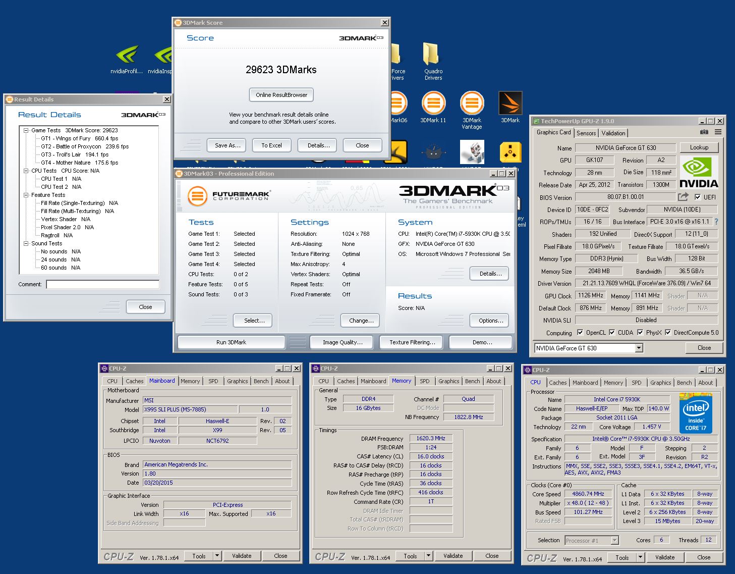Collapse the Game Tests tree node
Image resolution: width=735 pixels, height=574 pixels.
[x=26, y=130]
